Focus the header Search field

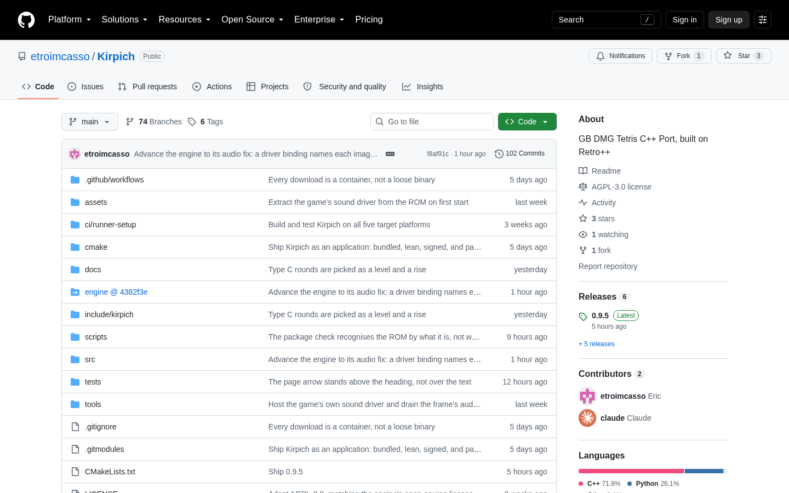[607, 20]
